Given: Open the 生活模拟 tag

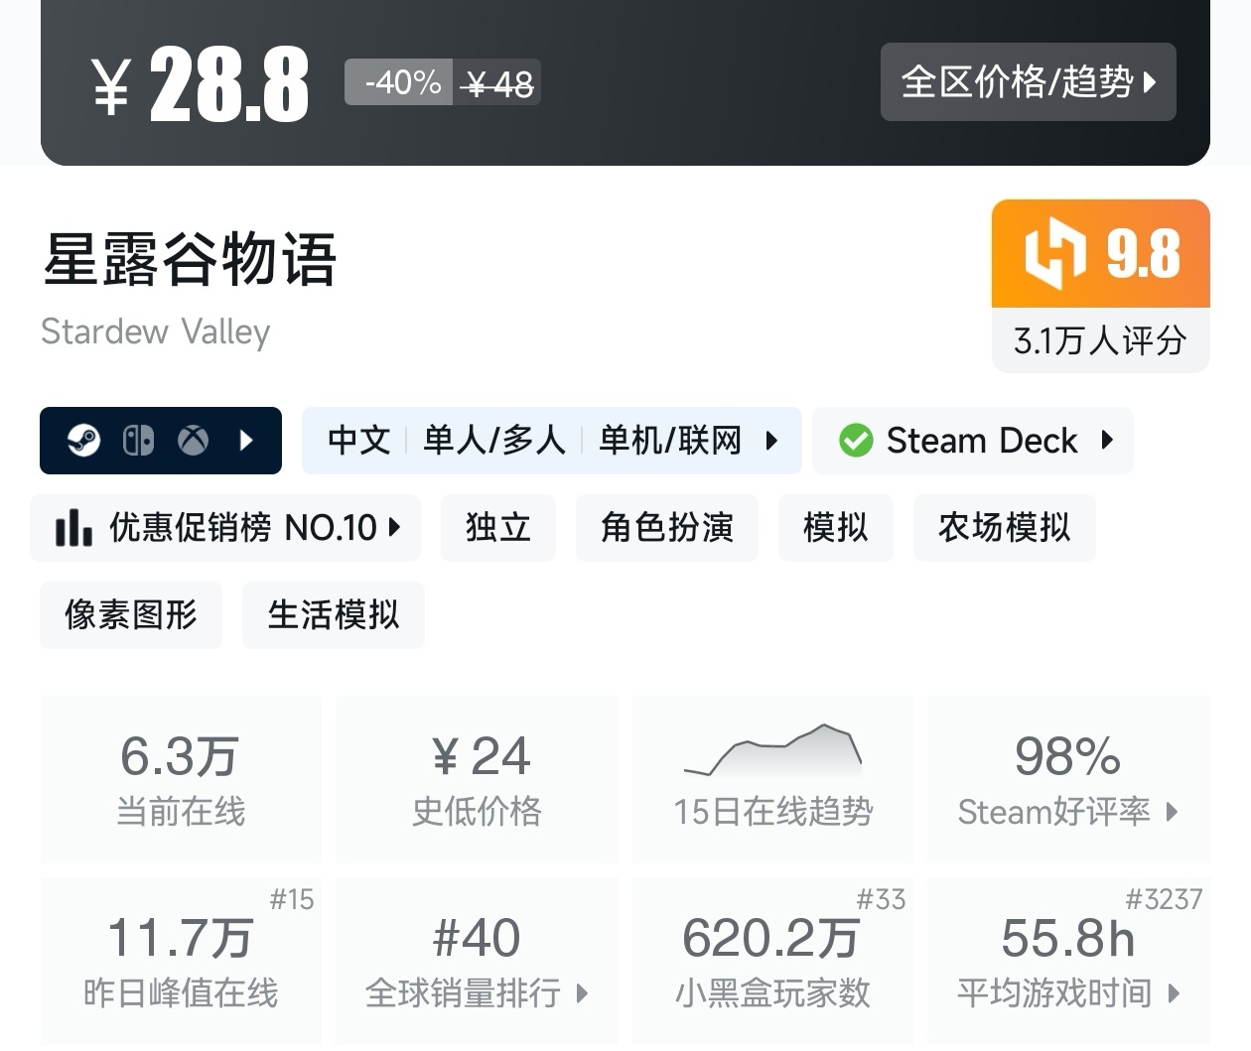Looking at the screenshot, I should click(x=333, y=614).
